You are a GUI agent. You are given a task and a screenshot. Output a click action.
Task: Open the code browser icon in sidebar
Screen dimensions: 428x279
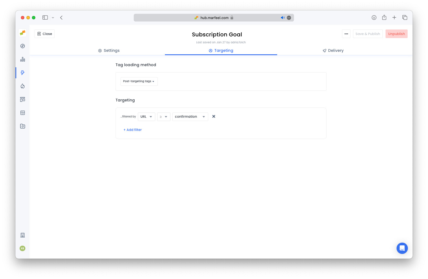tap(22, 113)
